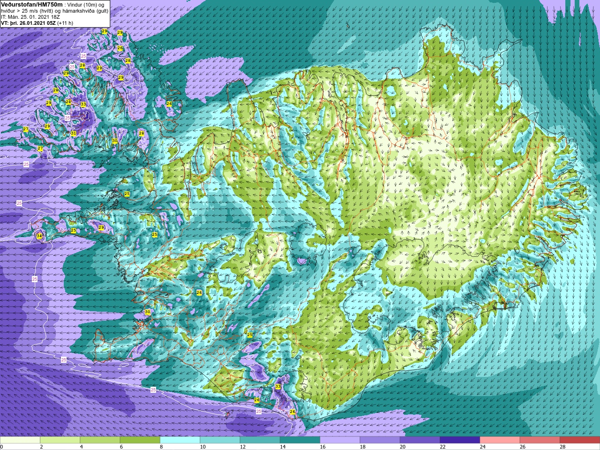Select the 2–4 m/s light green swatch
The height and width of the screenshot is (450, 600).
click(60, 440)
